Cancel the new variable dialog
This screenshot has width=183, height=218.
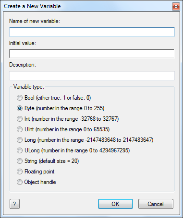click(156, 204)
